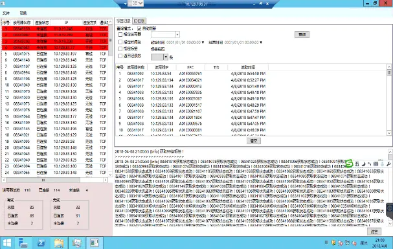Enable the specify reader checkbox
Viewport: 393px width, 249px height.
pyautogui.click(x=120, y=34)
